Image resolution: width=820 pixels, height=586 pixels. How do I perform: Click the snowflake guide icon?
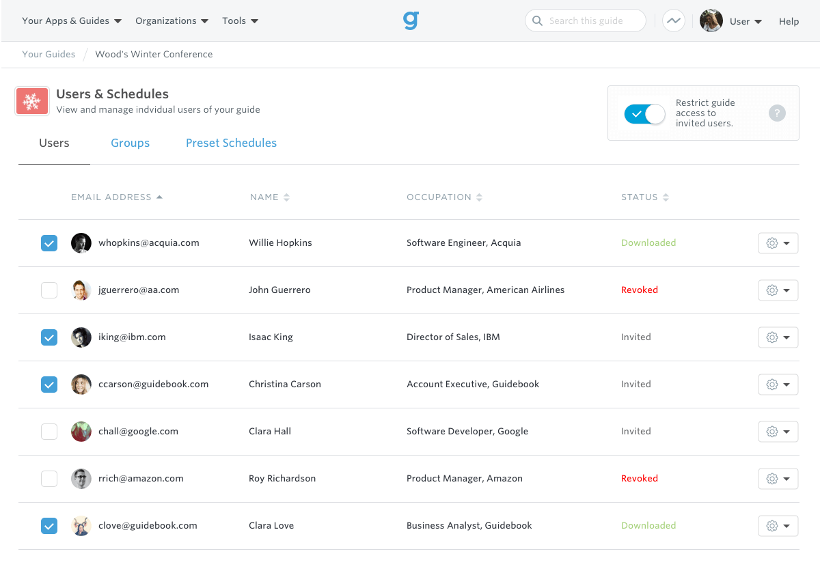click(x=31, y=100)
